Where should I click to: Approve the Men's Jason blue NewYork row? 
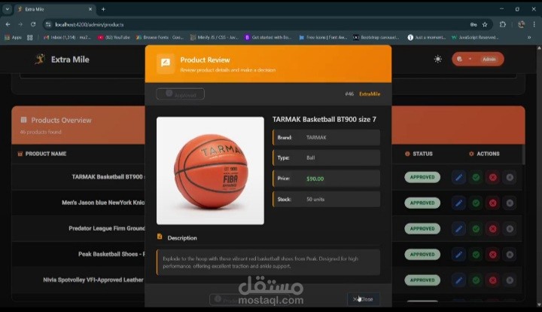pyautogui.click(x=476, y=203)
